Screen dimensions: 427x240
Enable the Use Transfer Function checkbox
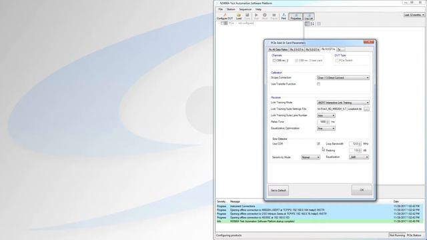point(318,84)
